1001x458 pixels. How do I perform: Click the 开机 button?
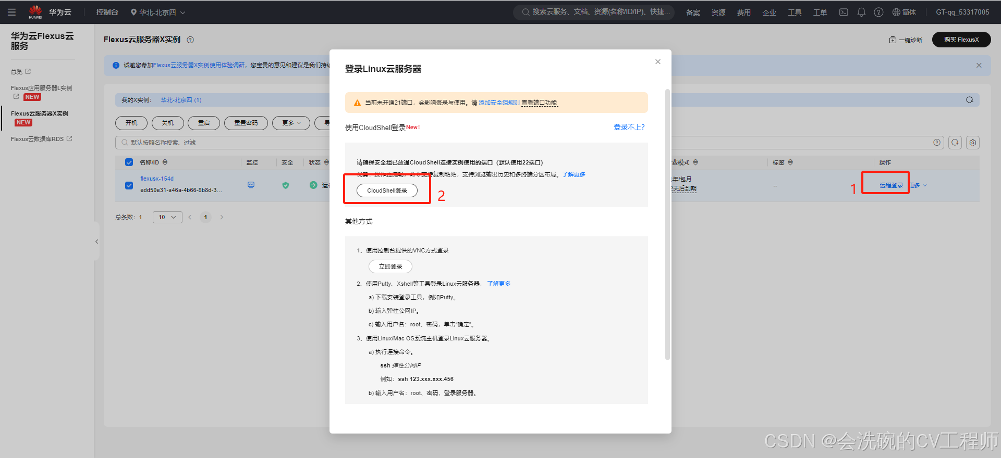(x=131, y=123)
